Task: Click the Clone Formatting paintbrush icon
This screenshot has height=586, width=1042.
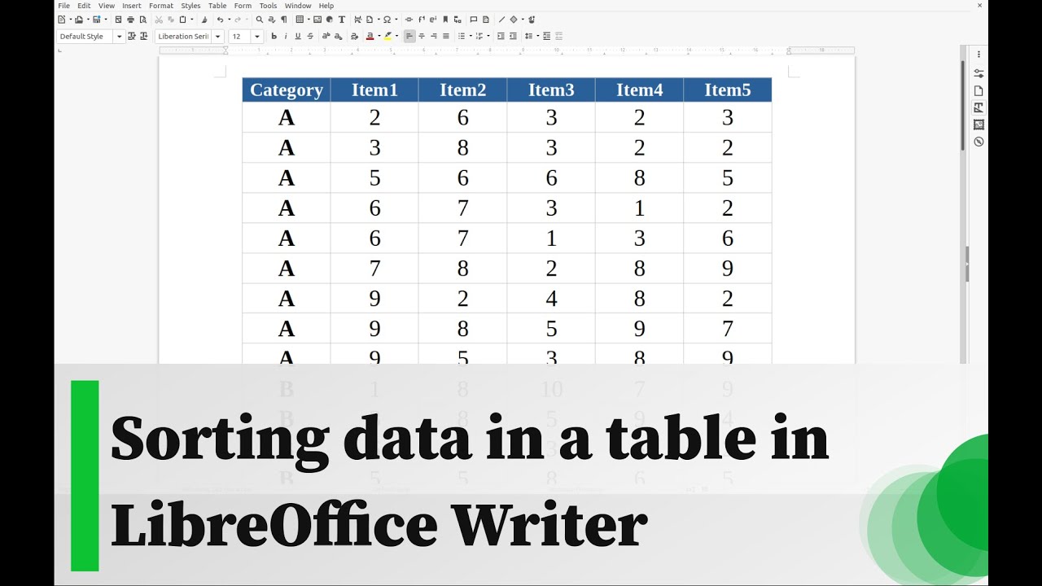Action: 204,20
